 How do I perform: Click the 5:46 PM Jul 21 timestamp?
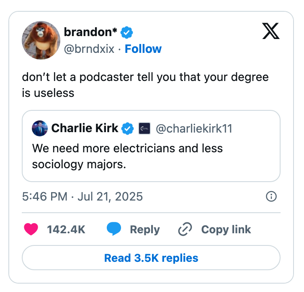[x=82, y=196]
